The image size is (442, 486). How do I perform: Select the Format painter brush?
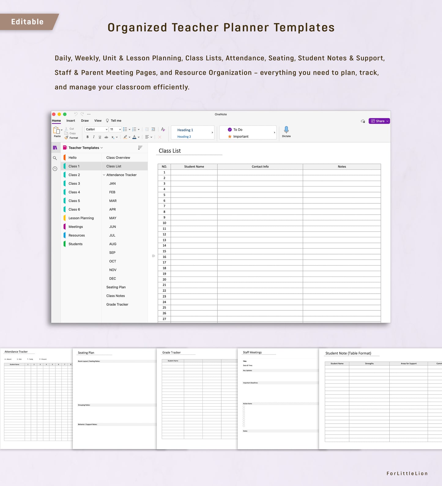(x=66, y=138)
